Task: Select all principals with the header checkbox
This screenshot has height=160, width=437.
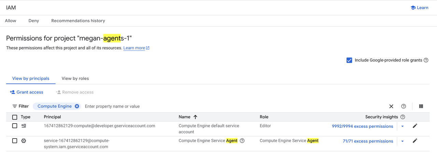Action: (15, 117)
